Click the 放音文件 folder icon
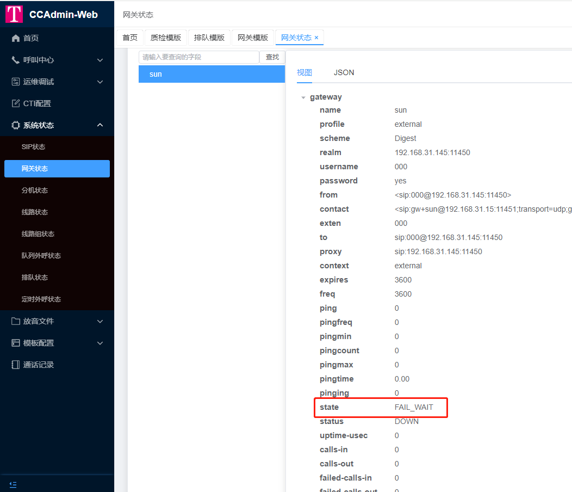The image size is (572, 492). coord(16,321)
